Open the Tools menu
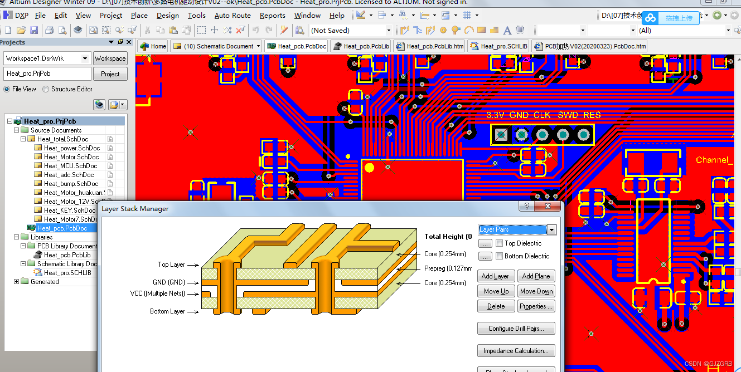This screenshot has height=372, width=741. (196, 16)
